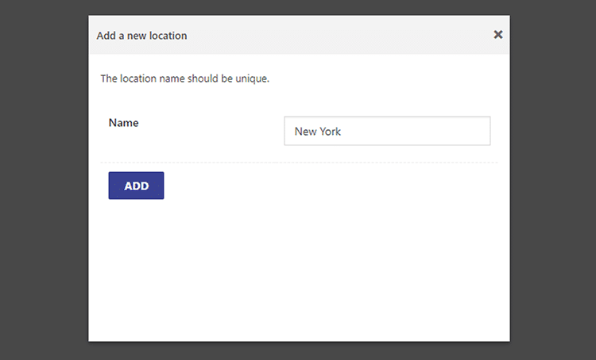Place the cursor in the 'New York' text

pyautogui.click(x=317, y=132)
